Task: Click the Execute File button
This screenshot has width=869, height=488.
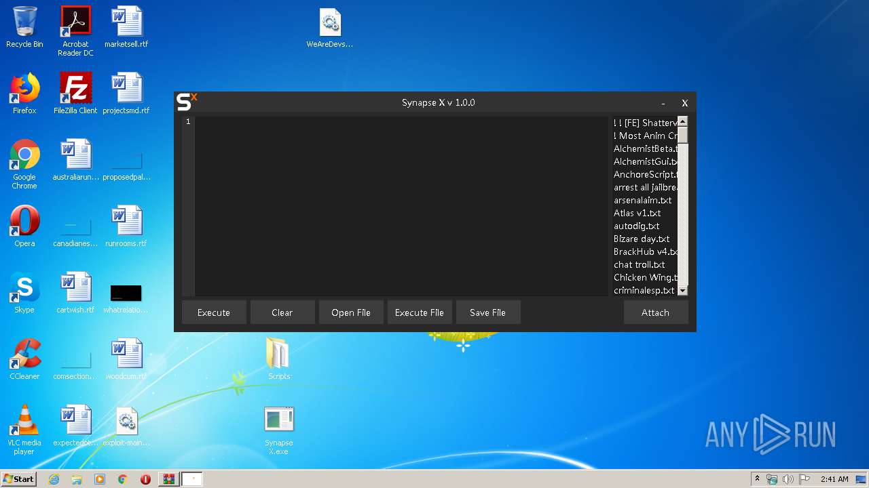Action: (420, 312)
